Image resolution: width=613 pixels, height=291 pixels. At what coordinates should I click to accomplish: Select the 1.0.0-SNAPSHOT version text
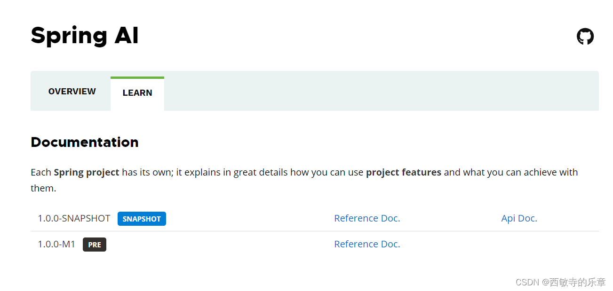(74, 218)
